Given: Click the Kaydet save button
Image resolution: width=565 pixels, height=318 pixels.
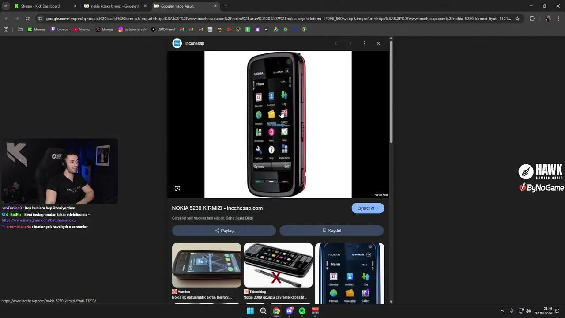Looking at the screenshot, I should coord(331,231).
